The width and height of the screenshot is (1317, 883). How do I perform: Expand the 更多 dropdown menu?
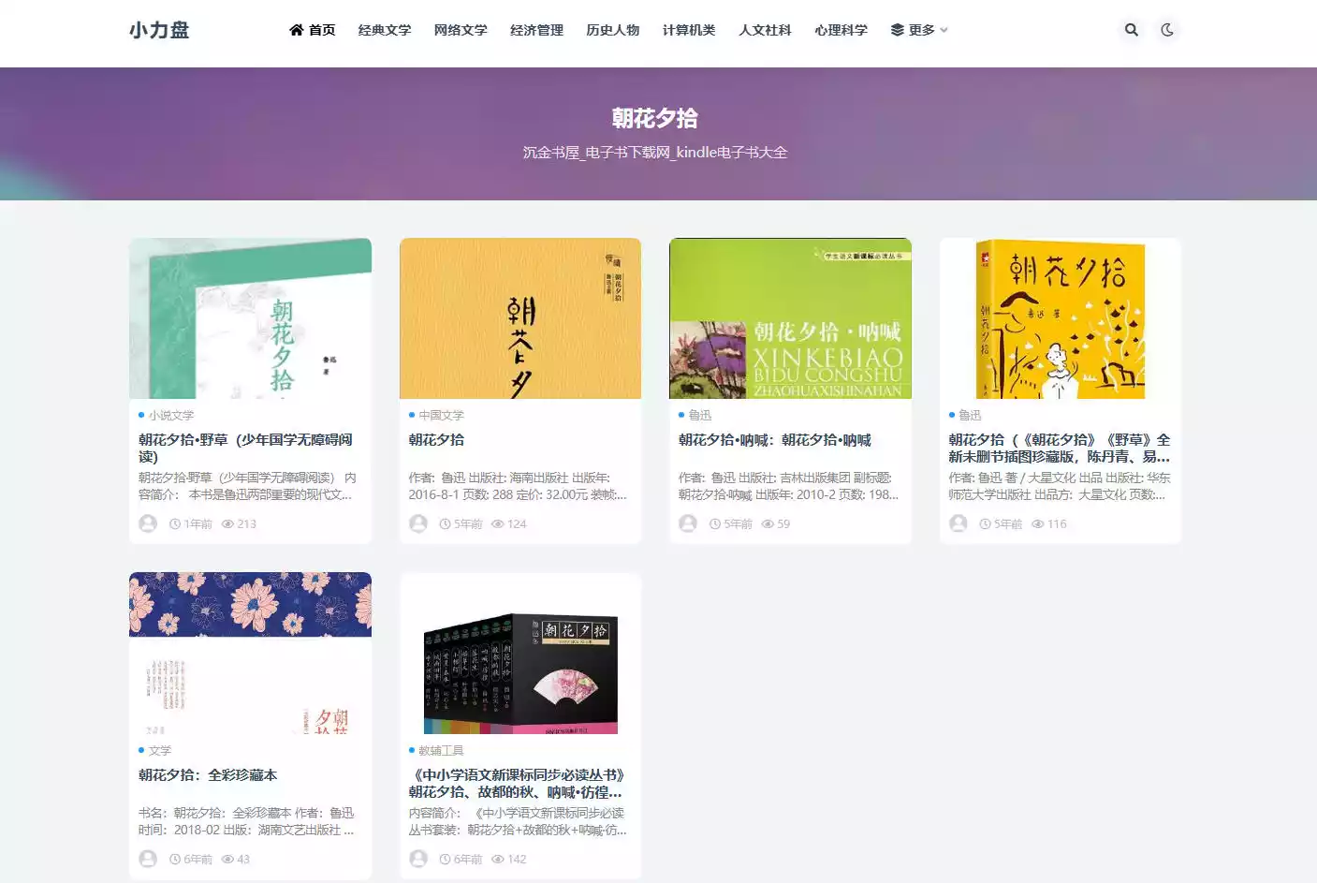click(919, 30)
